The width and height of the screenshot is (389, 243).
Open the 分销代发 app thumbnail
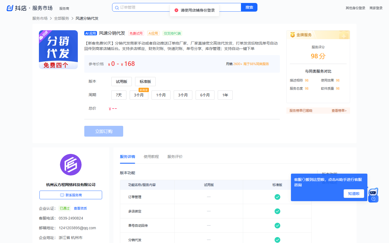tap(58, 50)
